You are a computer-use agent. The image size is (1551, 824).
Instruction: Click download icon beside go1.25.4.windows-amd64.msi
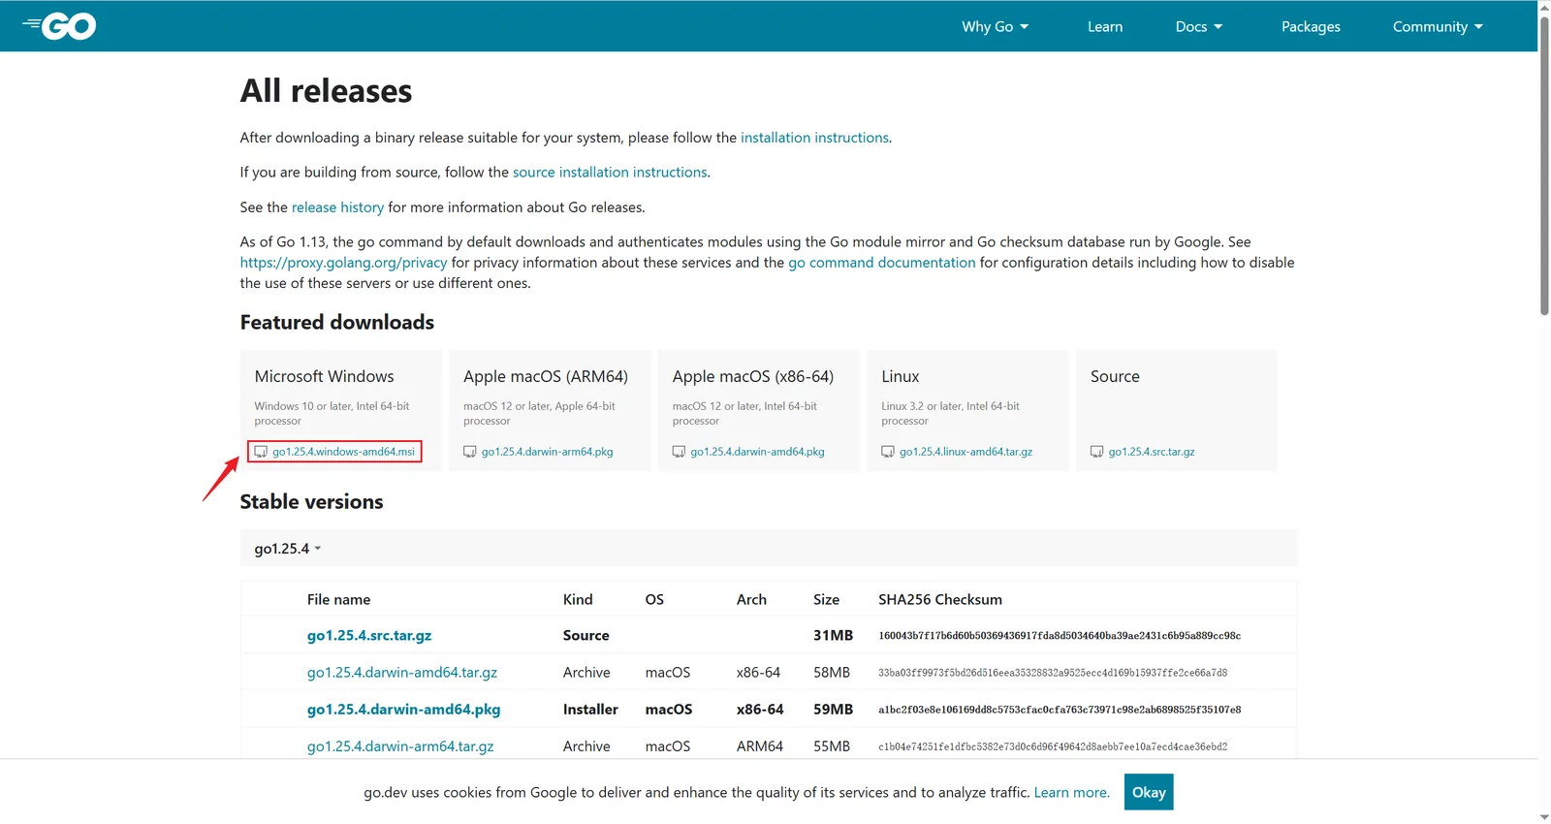pos(261,452)
